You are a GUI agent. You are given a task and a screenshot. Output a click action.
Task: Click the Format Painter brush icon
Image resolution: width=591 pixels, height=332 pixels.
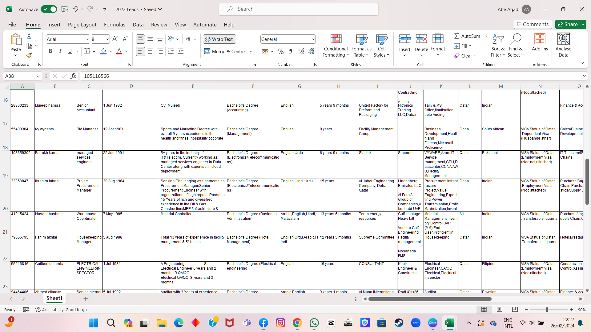29,56
